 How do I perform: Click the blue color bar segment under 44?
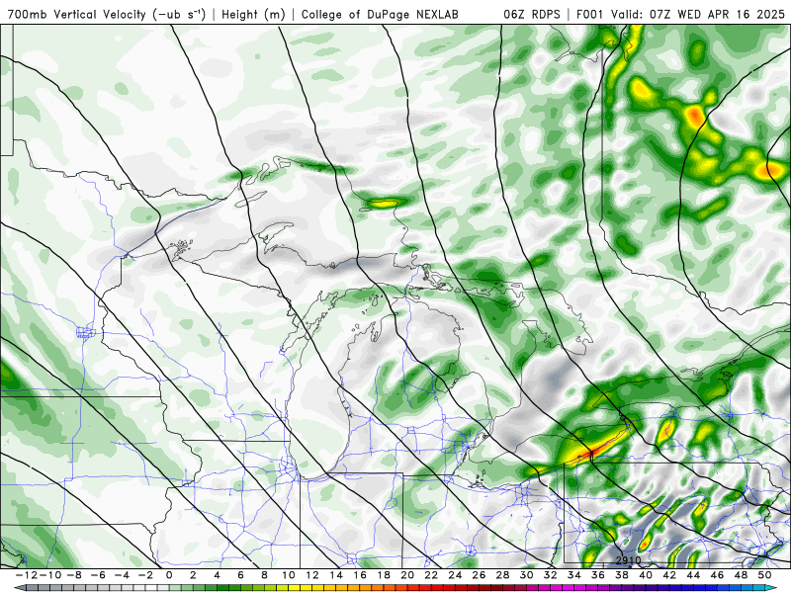pos(697,588)
